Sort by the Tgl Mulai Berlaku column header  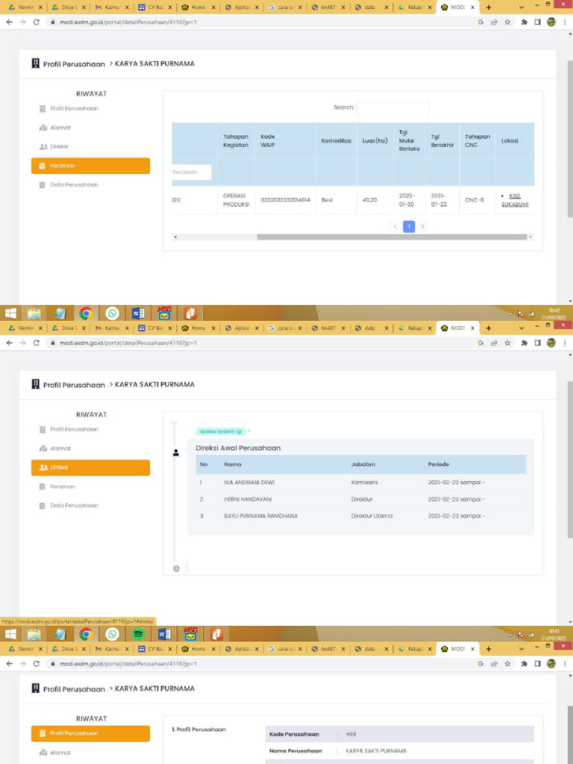(x=410, y=141)
